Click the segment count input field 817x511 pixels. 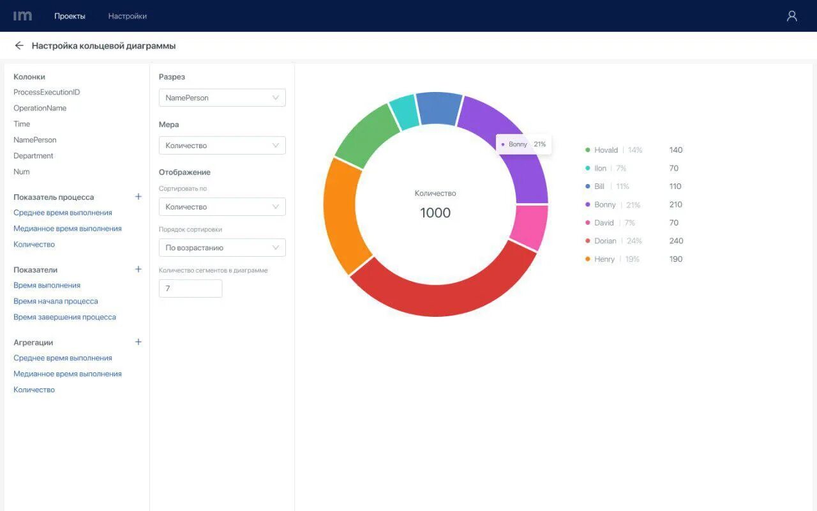click(190, 289)
